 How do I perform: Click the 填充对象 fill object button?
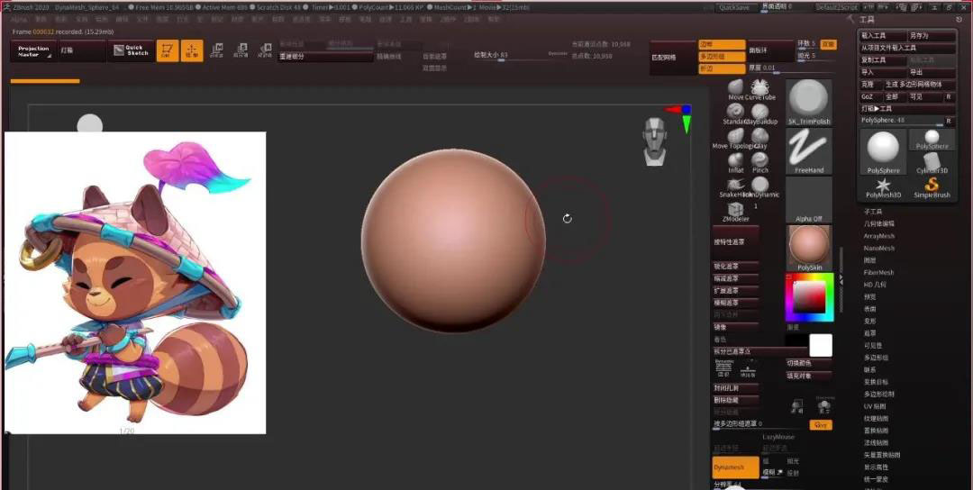point(809,376)
